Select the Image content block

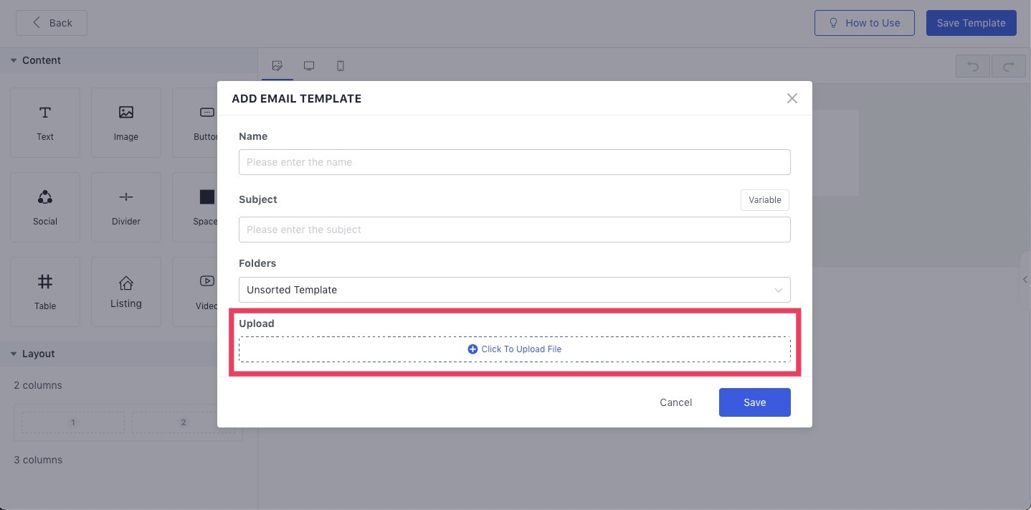(125, 122)
